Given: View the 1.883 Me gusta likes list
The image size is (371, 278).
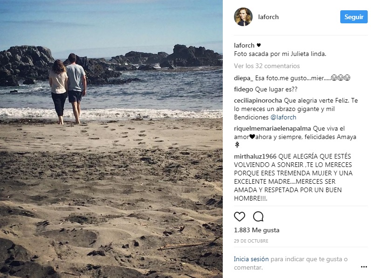Looking at the screenshot, I should pyautogui.click(x=256, y=230).
